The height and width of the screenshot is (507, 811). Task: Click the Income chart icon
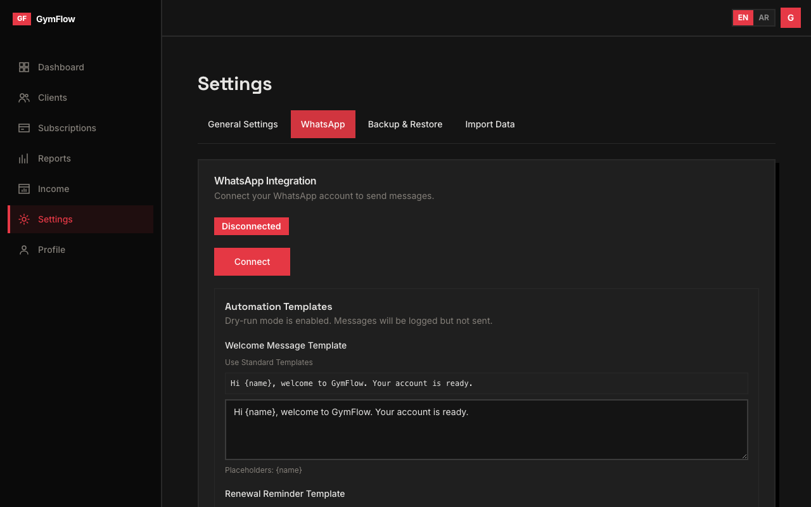point(24,189)
